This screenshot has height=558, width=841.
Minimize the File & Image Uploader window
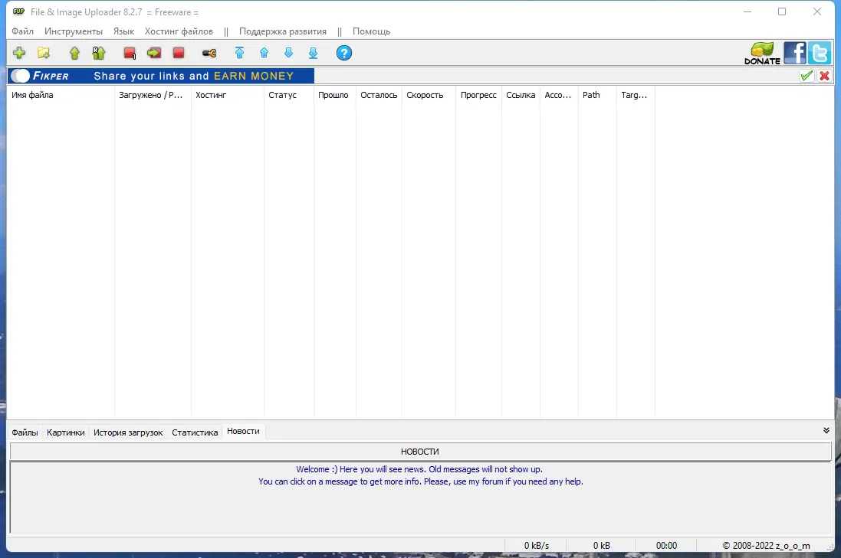pyautogui.click(x=747, y=11)
